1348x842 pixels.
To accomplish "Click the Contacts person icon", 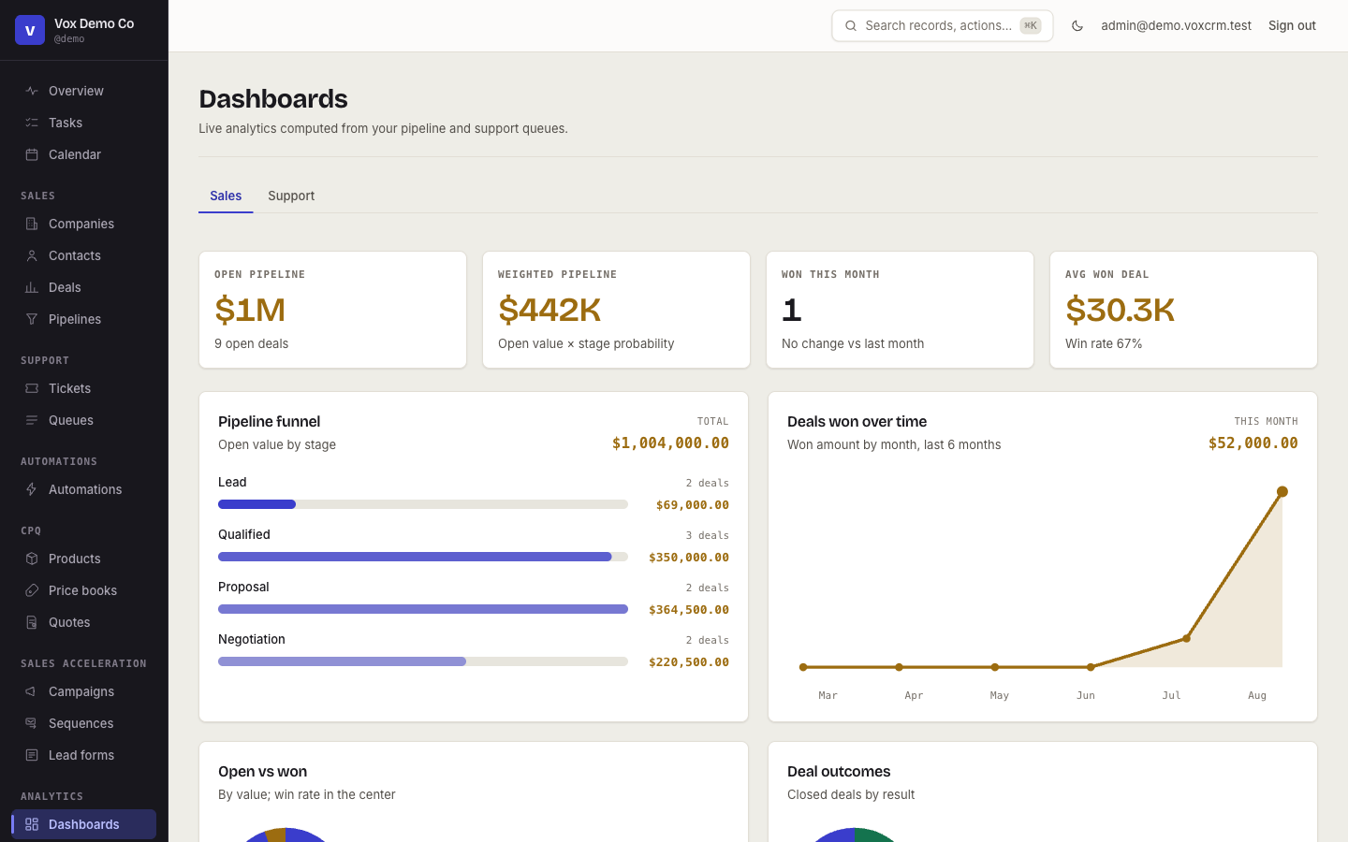I will click(x=32, y=255).
